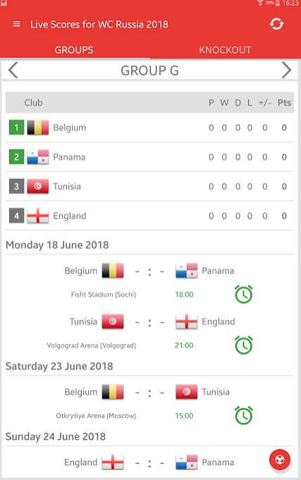This screenshot has width=301, height=480.
Task: Tap the red floating soccer ball button
Action: (x=280, y=459)
